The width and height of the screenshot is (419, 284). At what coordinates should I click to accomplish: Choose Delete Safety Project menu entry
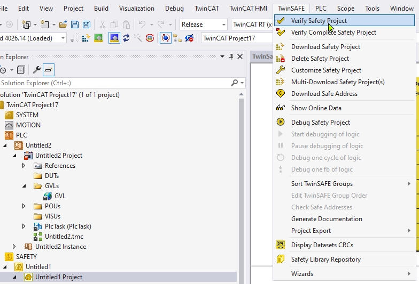pyautogui.click(x=344, y=59)
